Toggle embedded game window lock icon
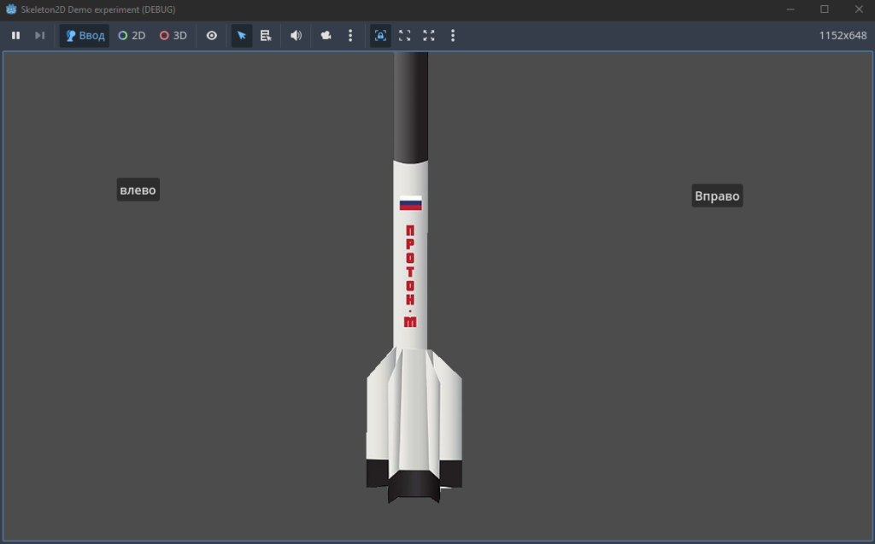This screenshot has height=544, width=875. coord(380,35)
